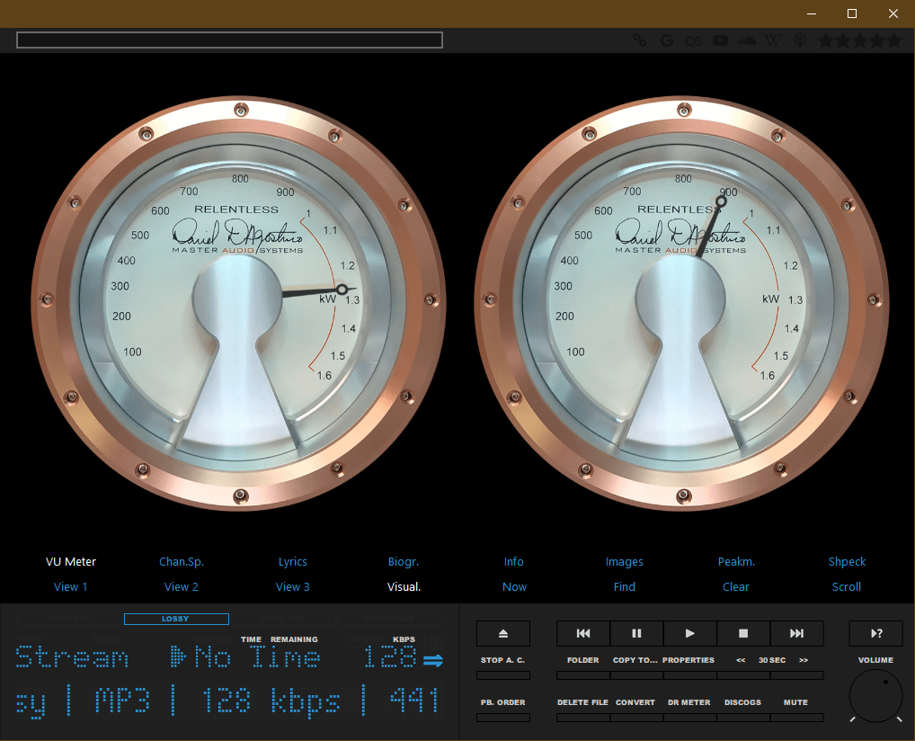Screen dimensions: 915x741
Task: Pause the current stream
Action: point(636,633)
